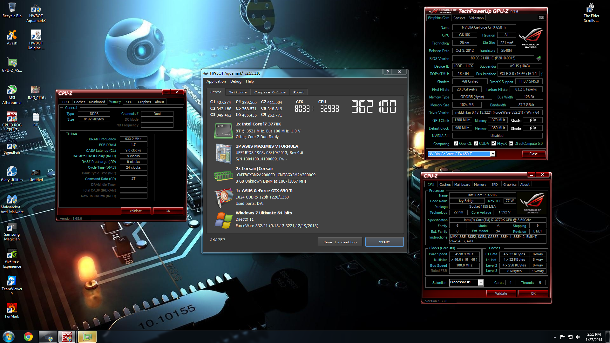Toggle the OpenCL checkbox in GPU-Z
Screen dimensions: 610x343
456,144
